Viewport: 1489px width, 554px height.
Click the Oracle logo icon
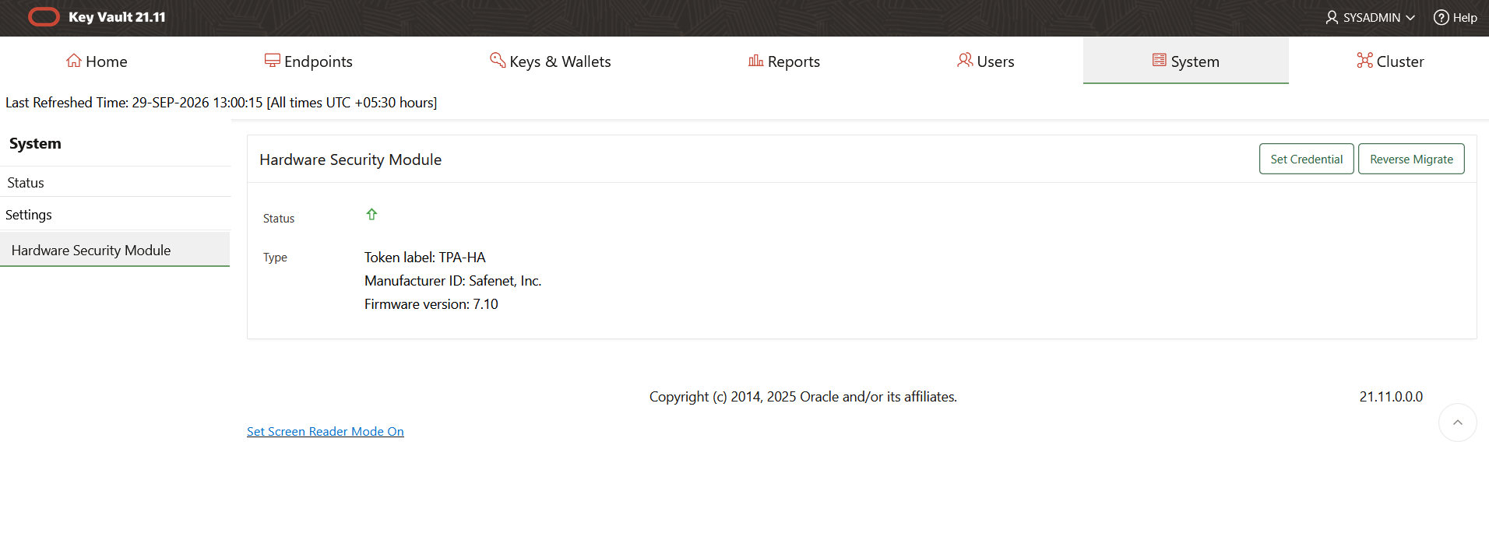click(x=44, y=17)
